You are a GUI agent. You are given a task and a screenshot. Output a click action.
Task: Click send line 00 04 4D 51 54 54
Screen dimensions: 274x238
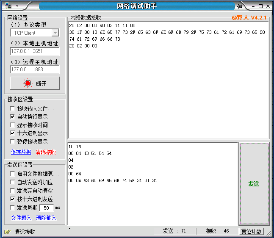pyautogui.click(x=90, y=153)
